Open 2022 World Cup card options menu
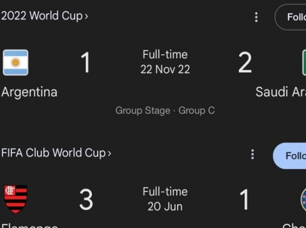 pyautogui.click(x=256, y=17)
